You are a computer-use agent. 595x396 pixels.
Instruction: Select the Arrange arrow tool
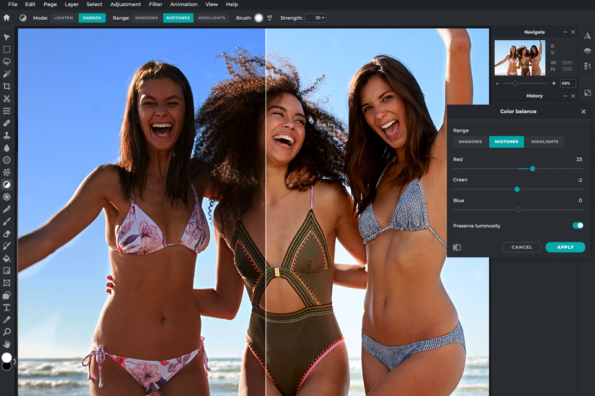pos(6,37)
